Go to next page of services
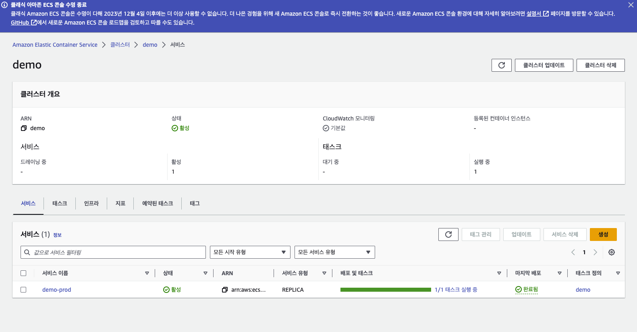This screenshot has width=637, height=332. [596, 252]
